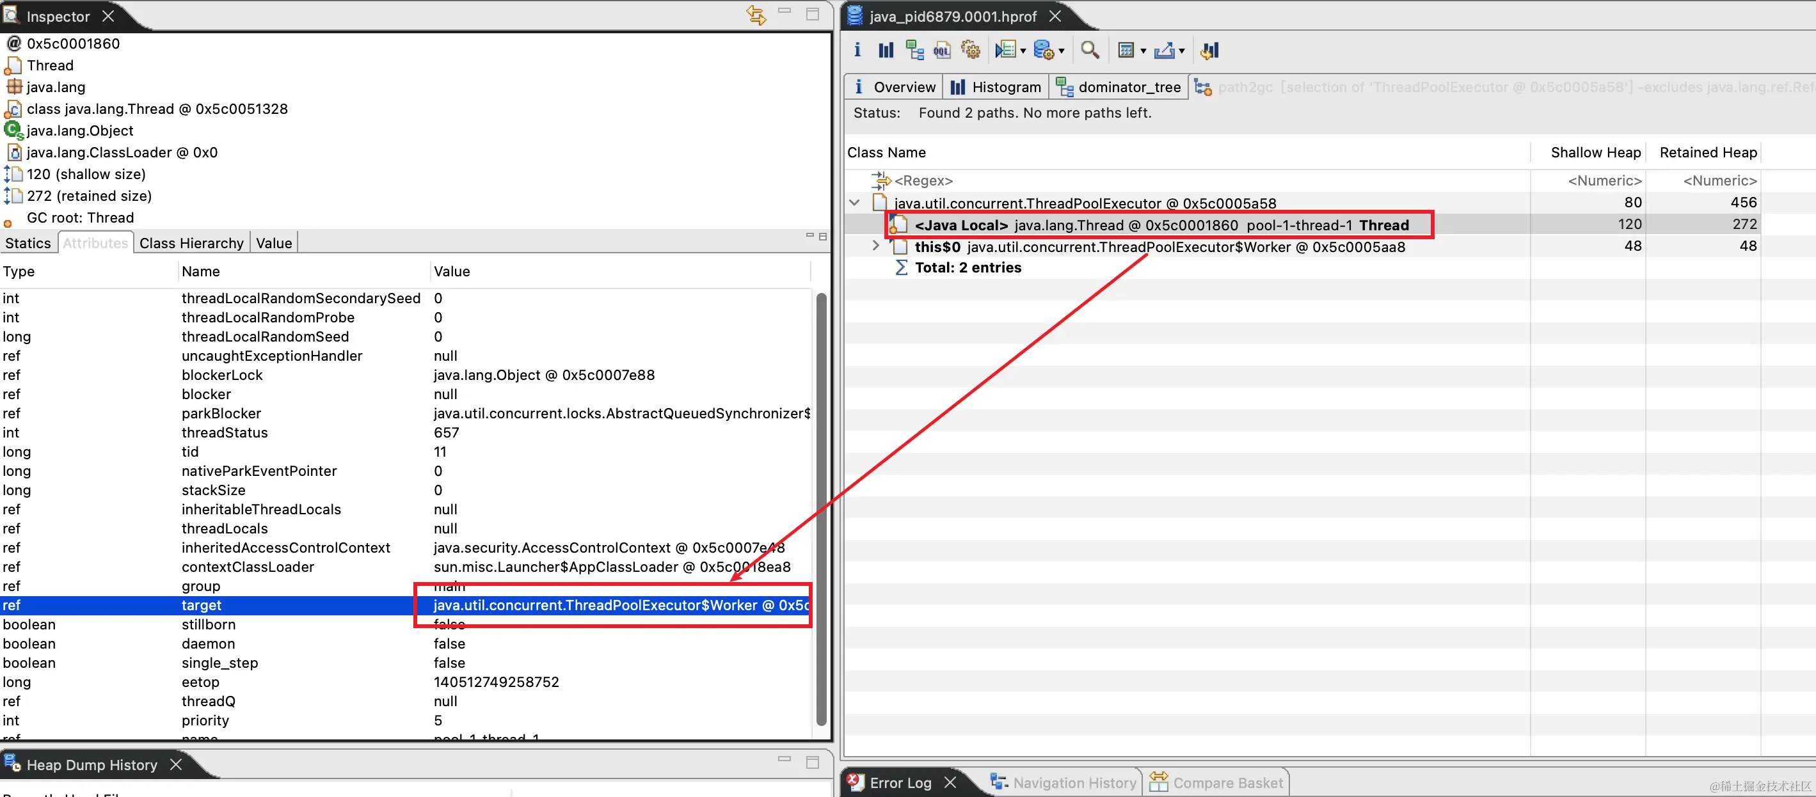
Task: Open the run reports dropdown arrow
Action: click(x=1023, y=50)
